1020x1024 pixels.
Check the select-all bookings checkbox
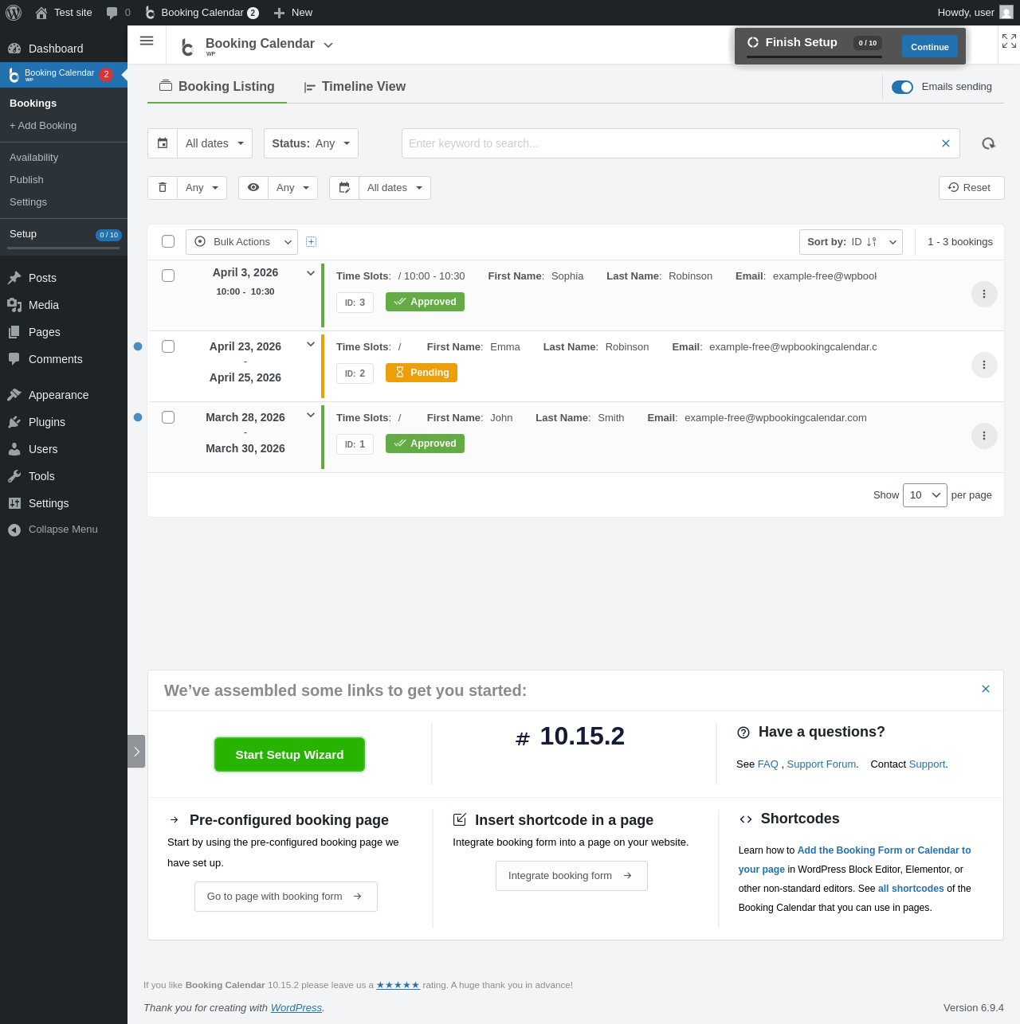pyautogui.click(x=168, y=241)
